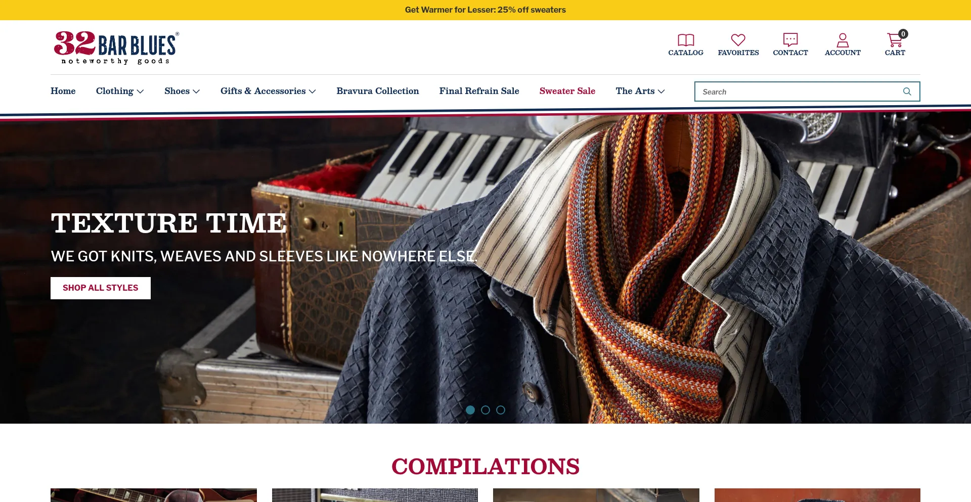Open the Account person icon

(x=843, y=40)
